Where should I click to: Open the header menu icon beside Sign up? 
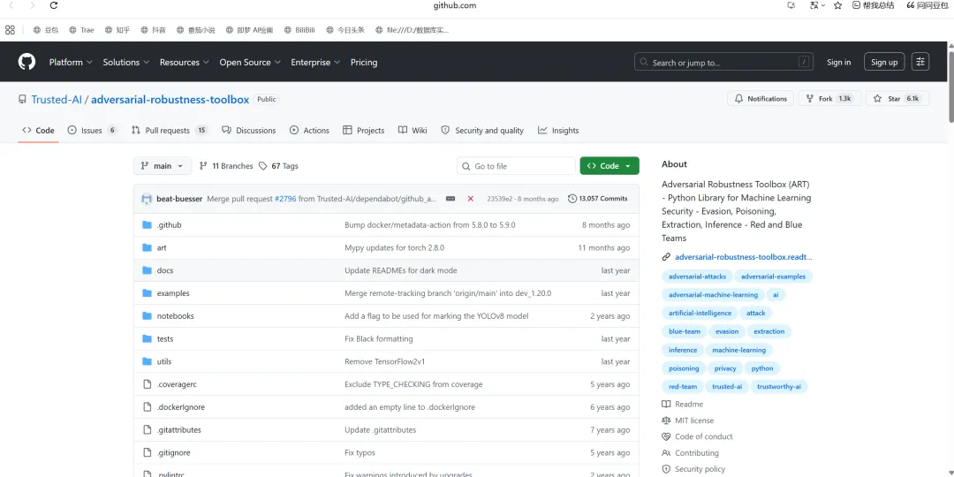pyautogui.click(x=920, y=62)
